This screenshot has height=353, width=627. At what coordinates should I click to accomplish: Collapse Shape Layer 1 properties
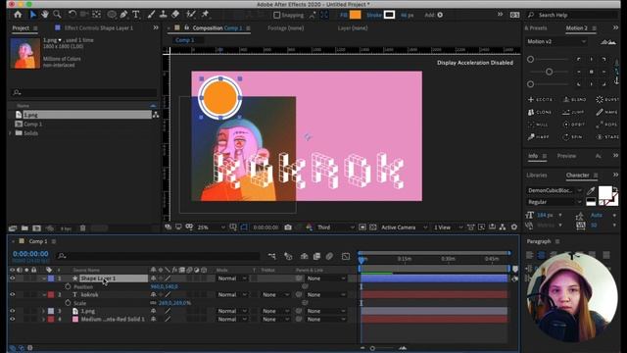coord(43,278)
